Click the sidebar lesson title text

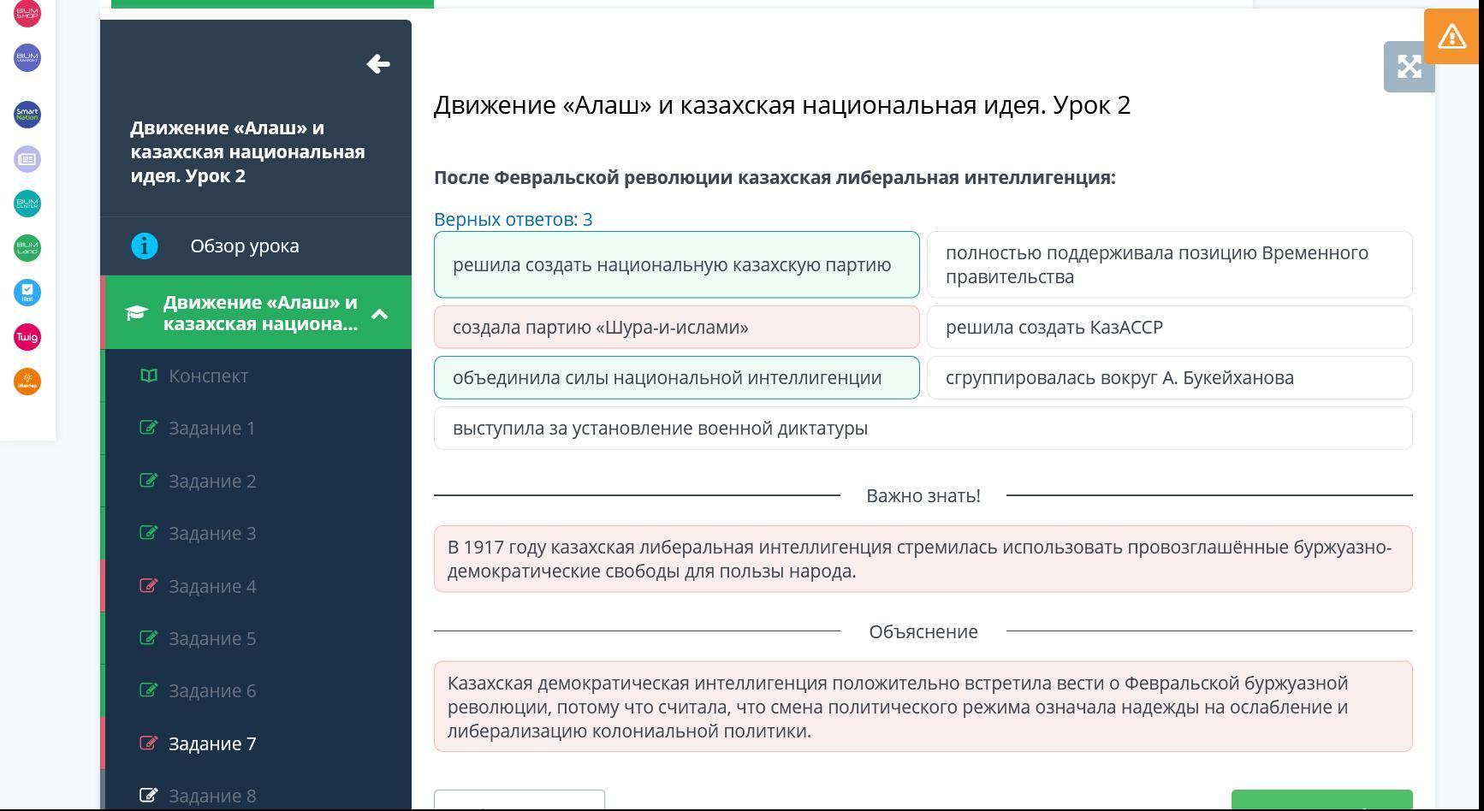[248, 152]
